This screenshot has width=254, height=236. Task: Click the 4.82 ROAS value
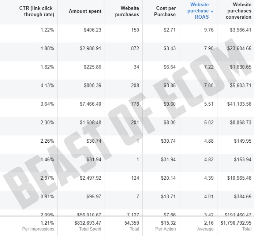click(208, 160)
